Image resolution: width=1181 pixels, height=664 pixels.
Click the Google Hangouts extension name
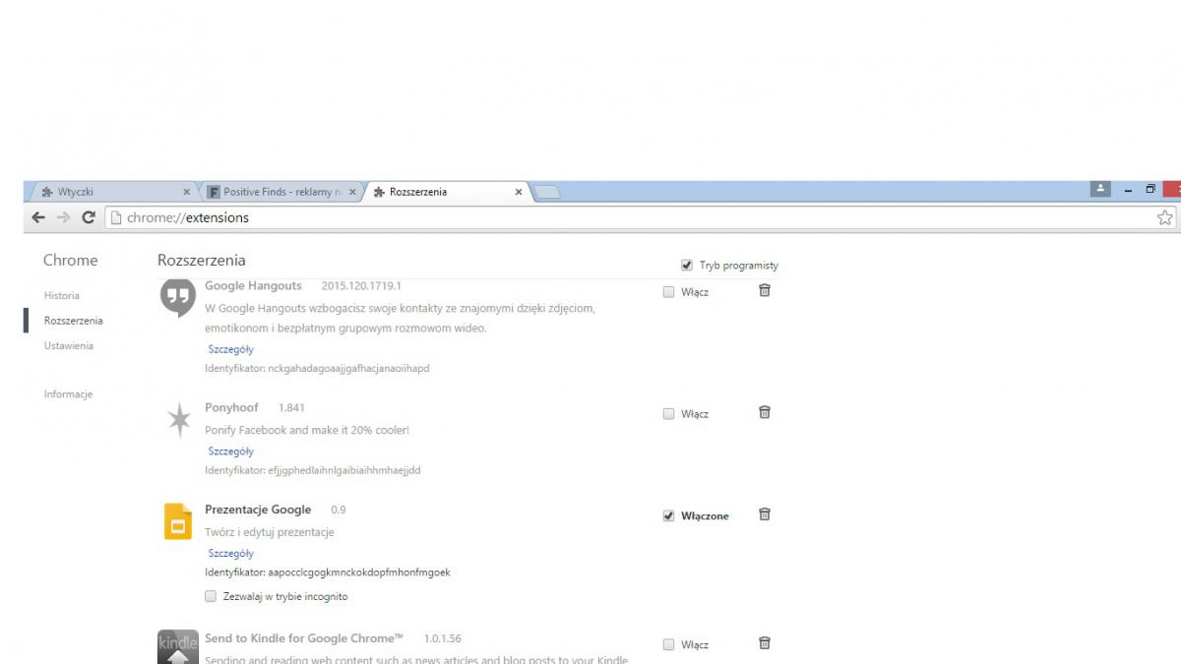click(x=253, y=285)
